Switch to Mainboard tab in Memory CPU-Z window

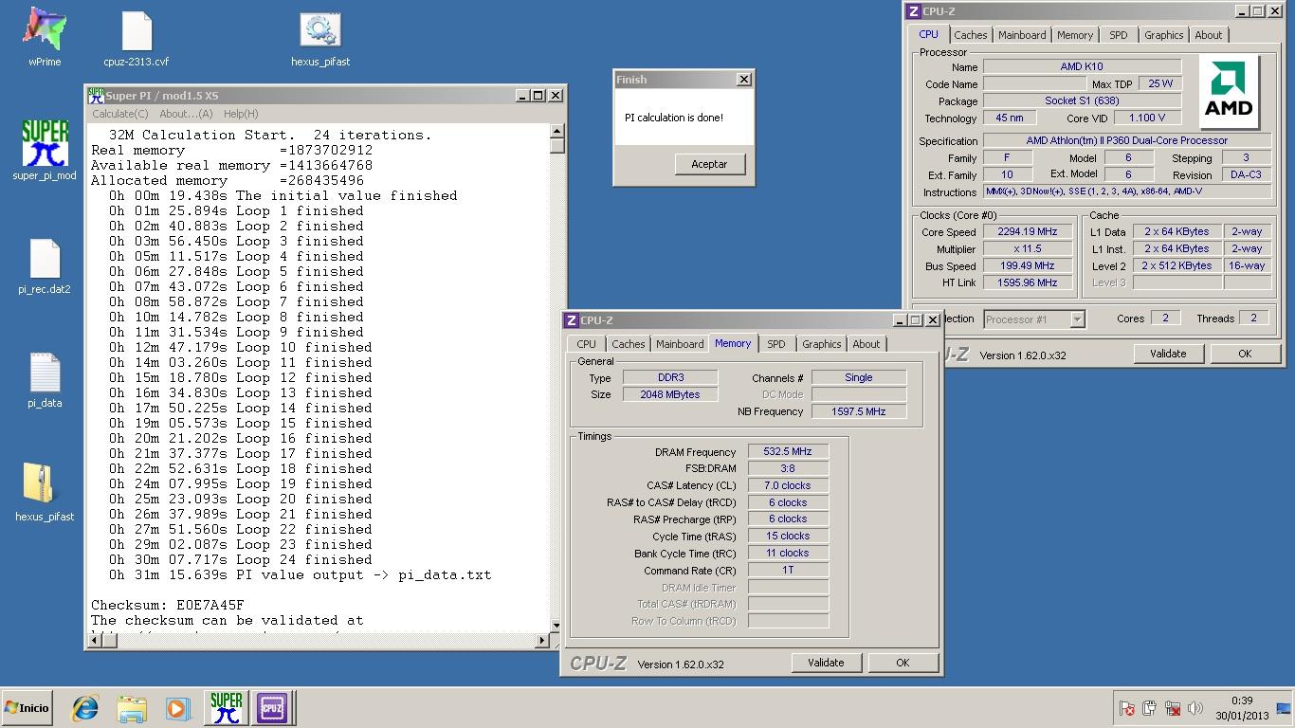[x=680, y=344]
